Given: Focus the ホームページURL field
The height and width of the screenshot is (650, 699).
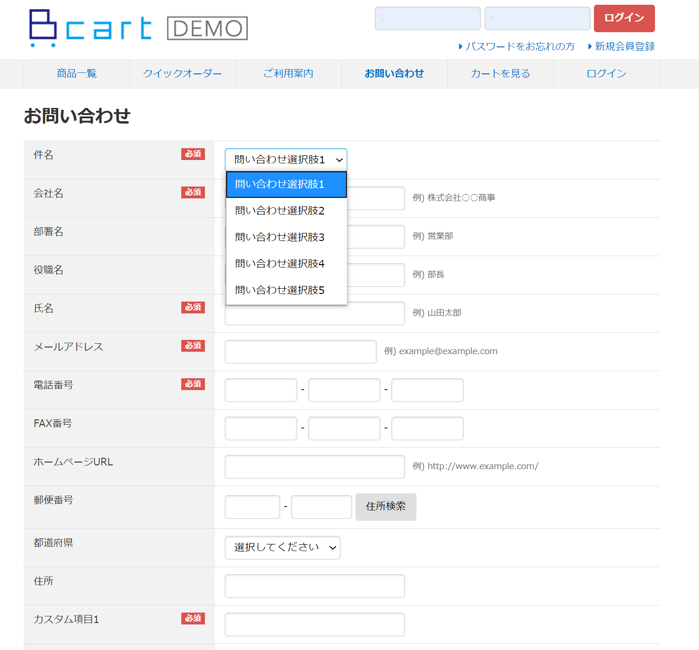Looking at the screenshot, I should tap(315, 467).
